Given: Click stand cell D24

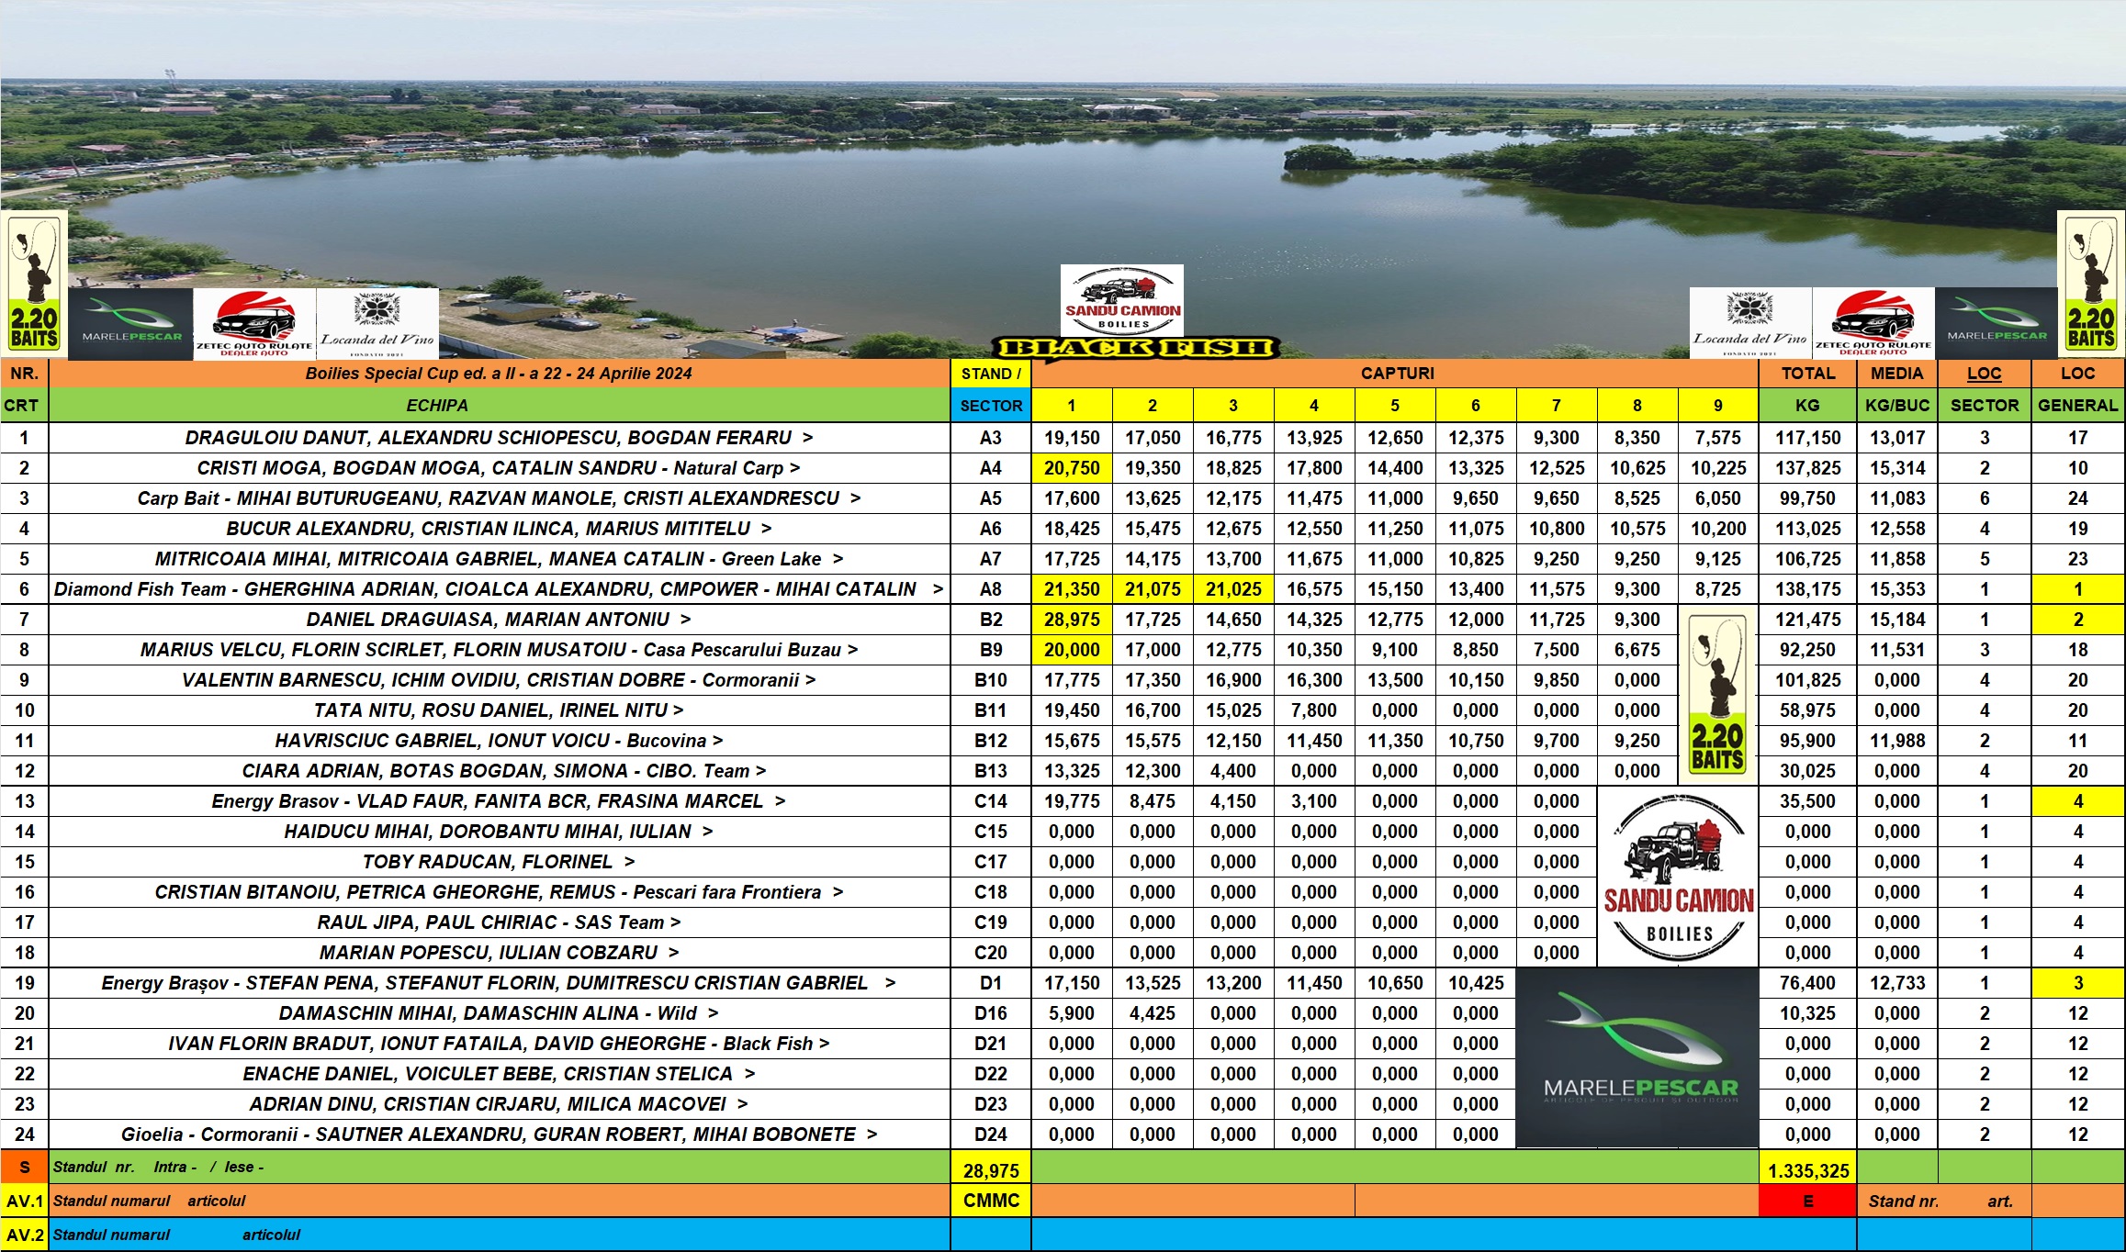Looking at the screenshot, I should click(991, 1135).
